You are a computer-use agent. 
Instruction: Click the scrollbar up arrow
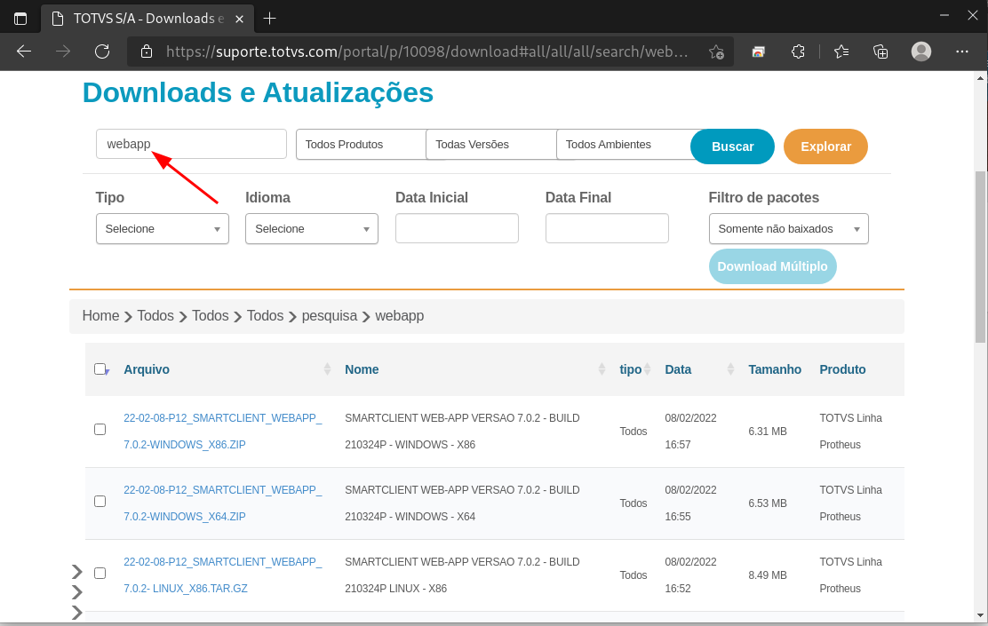[x=980, y=78]
